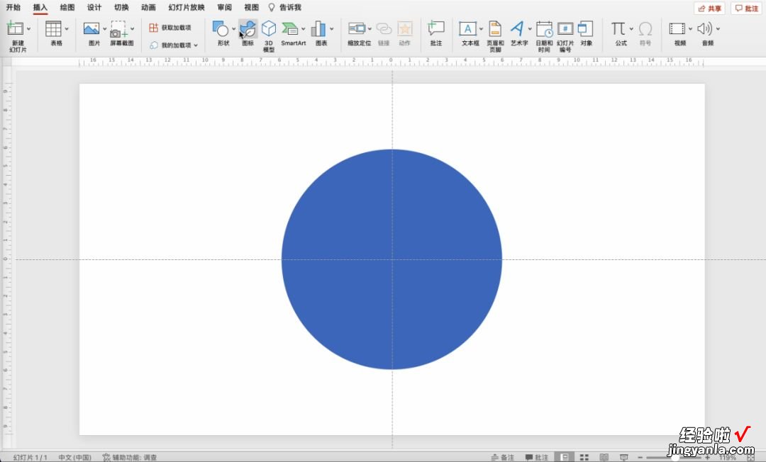The width and height of the screenshot is (766, 462).
Task: Open My Add-ins (我的加载项) dropdown
Action: pos(174,45)
